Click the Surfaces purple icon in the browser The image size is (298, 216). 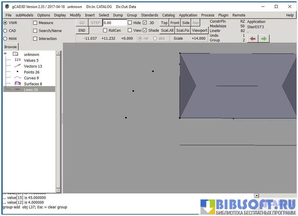[x=17, y=84]
